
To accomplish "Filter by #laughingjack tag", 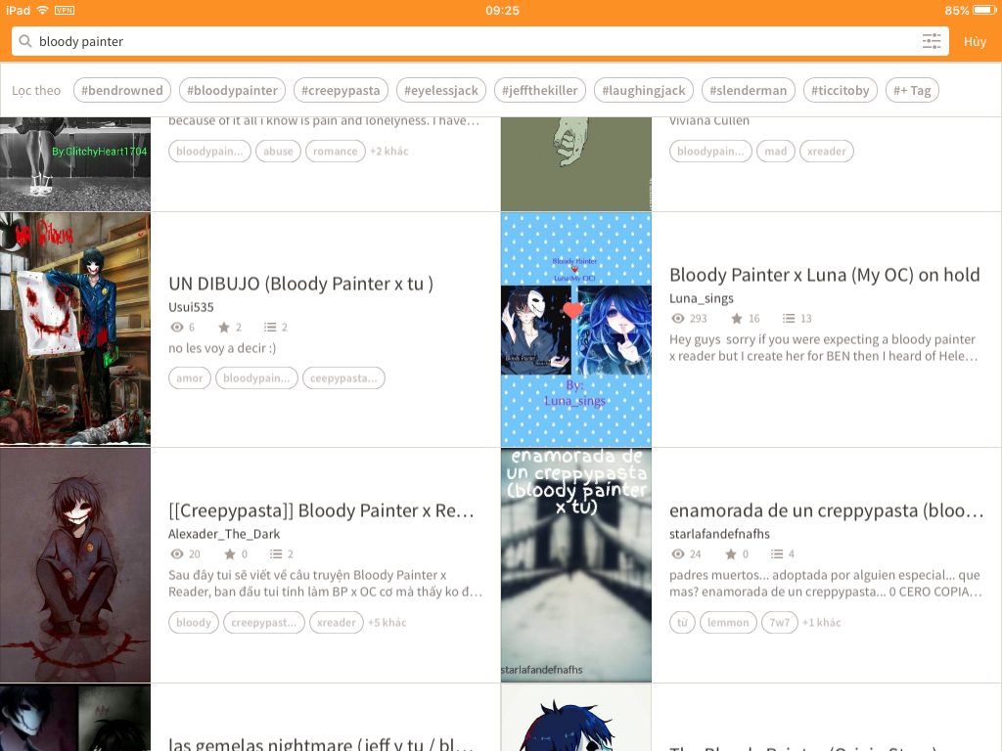I will coord(644,90).
